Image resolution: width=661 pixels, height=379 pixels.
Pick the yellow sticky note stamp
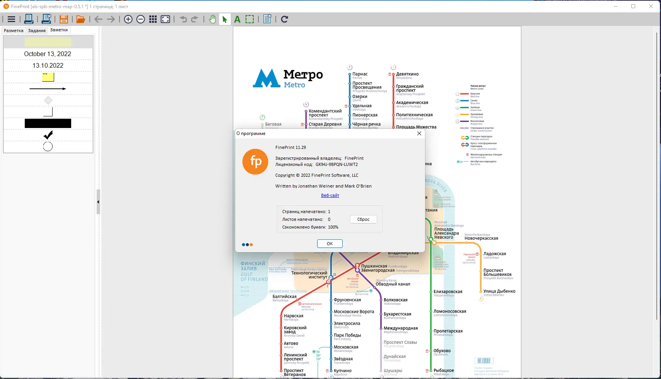tap(48, 77)
